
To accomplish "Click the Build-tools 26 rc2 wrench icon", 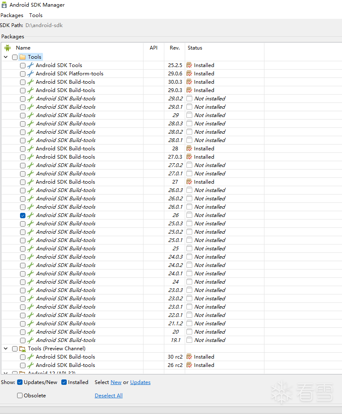I will tap(30, 365).
